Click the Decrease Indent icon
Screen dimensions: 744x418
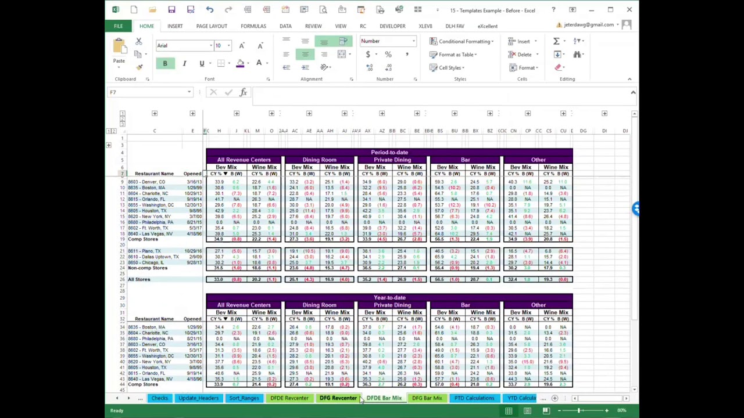click(286, 67)
